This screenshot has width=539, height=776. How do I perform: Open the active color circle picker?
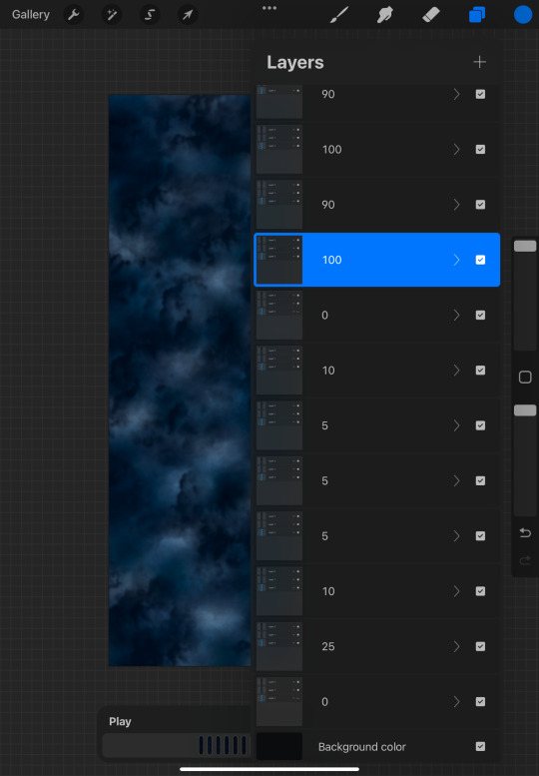pos(523,15)
